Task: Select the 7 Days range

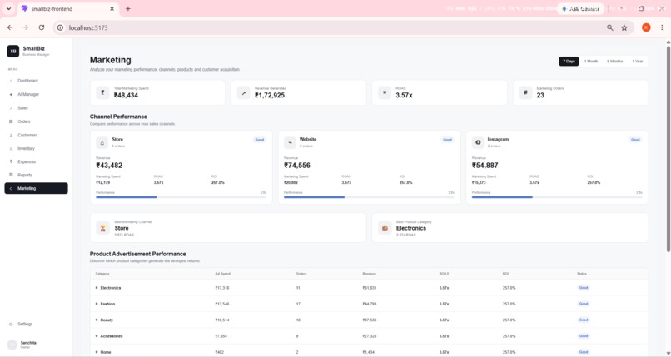Action: click(569, 62)
